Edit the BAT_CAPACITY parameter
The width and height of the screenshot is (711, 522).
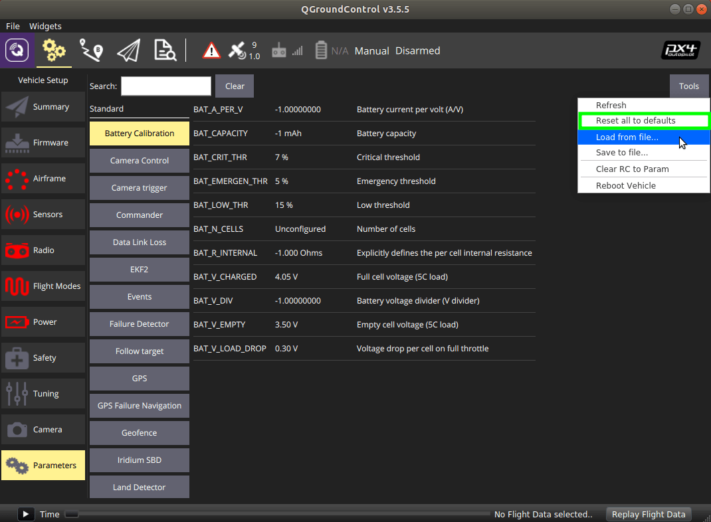[364, 133]
